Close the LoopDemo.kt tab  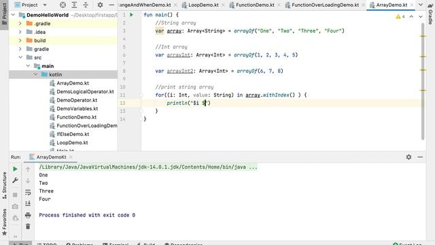223,5
